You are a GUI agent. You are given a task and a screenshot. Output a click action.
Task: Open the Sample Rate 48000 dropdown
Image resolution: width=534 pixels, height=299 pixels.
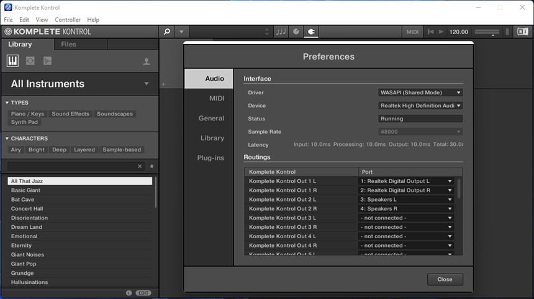(x=420, y=132)
